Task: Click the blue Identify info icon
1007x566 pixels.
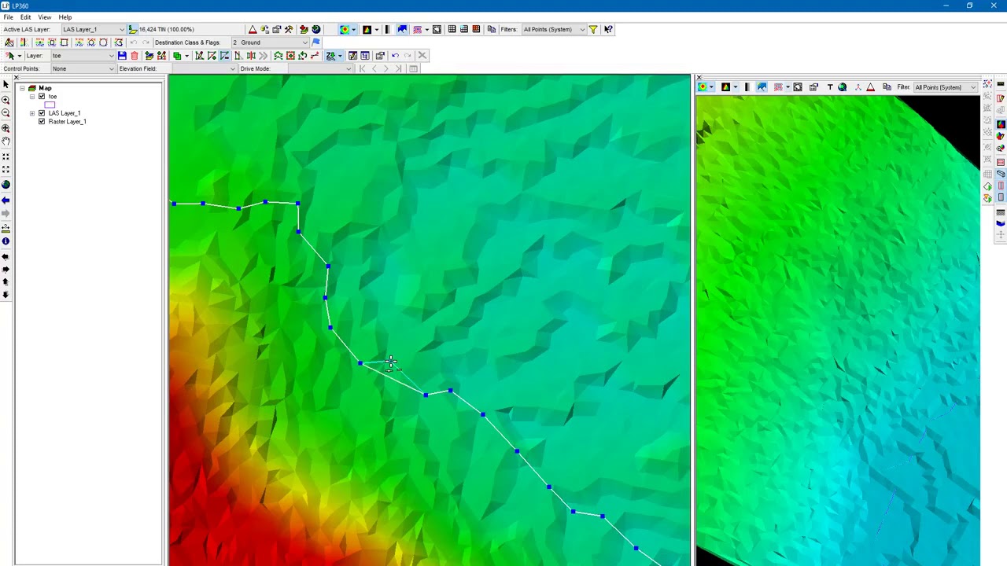Action: [x=6, y=241]
